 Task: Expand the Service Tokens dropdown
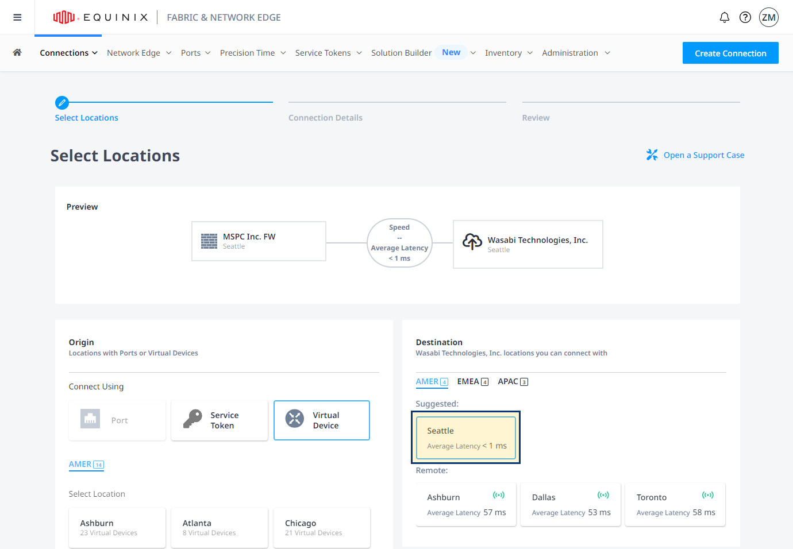pos(329,53)
